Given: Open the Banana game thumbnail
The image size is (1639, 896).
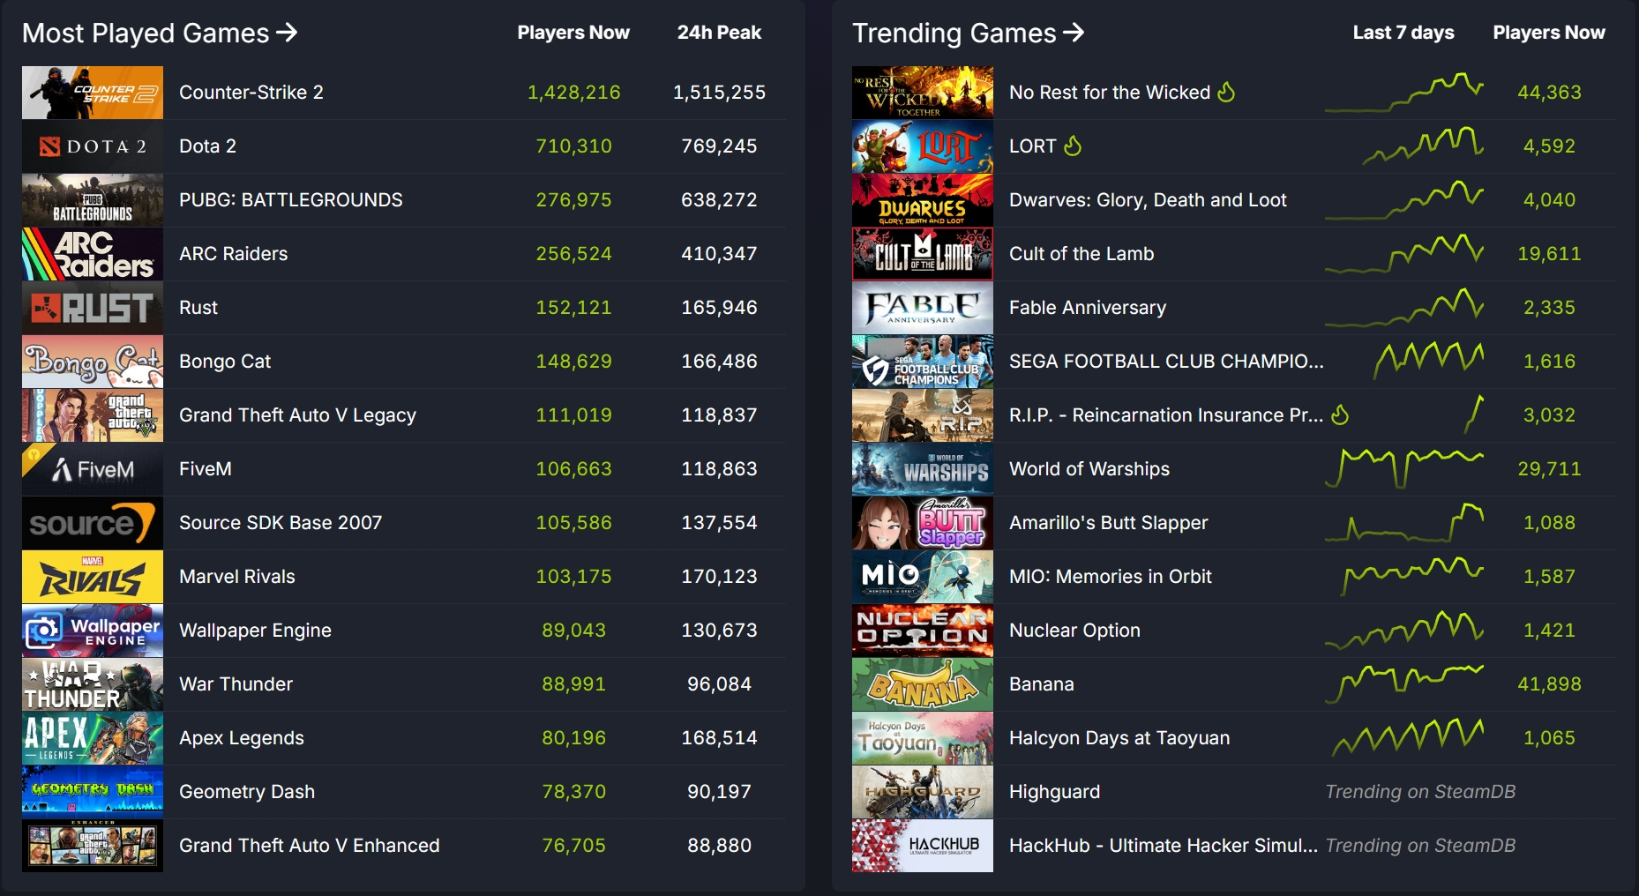Looking at the screenshot, I should [x=923, y=684].
